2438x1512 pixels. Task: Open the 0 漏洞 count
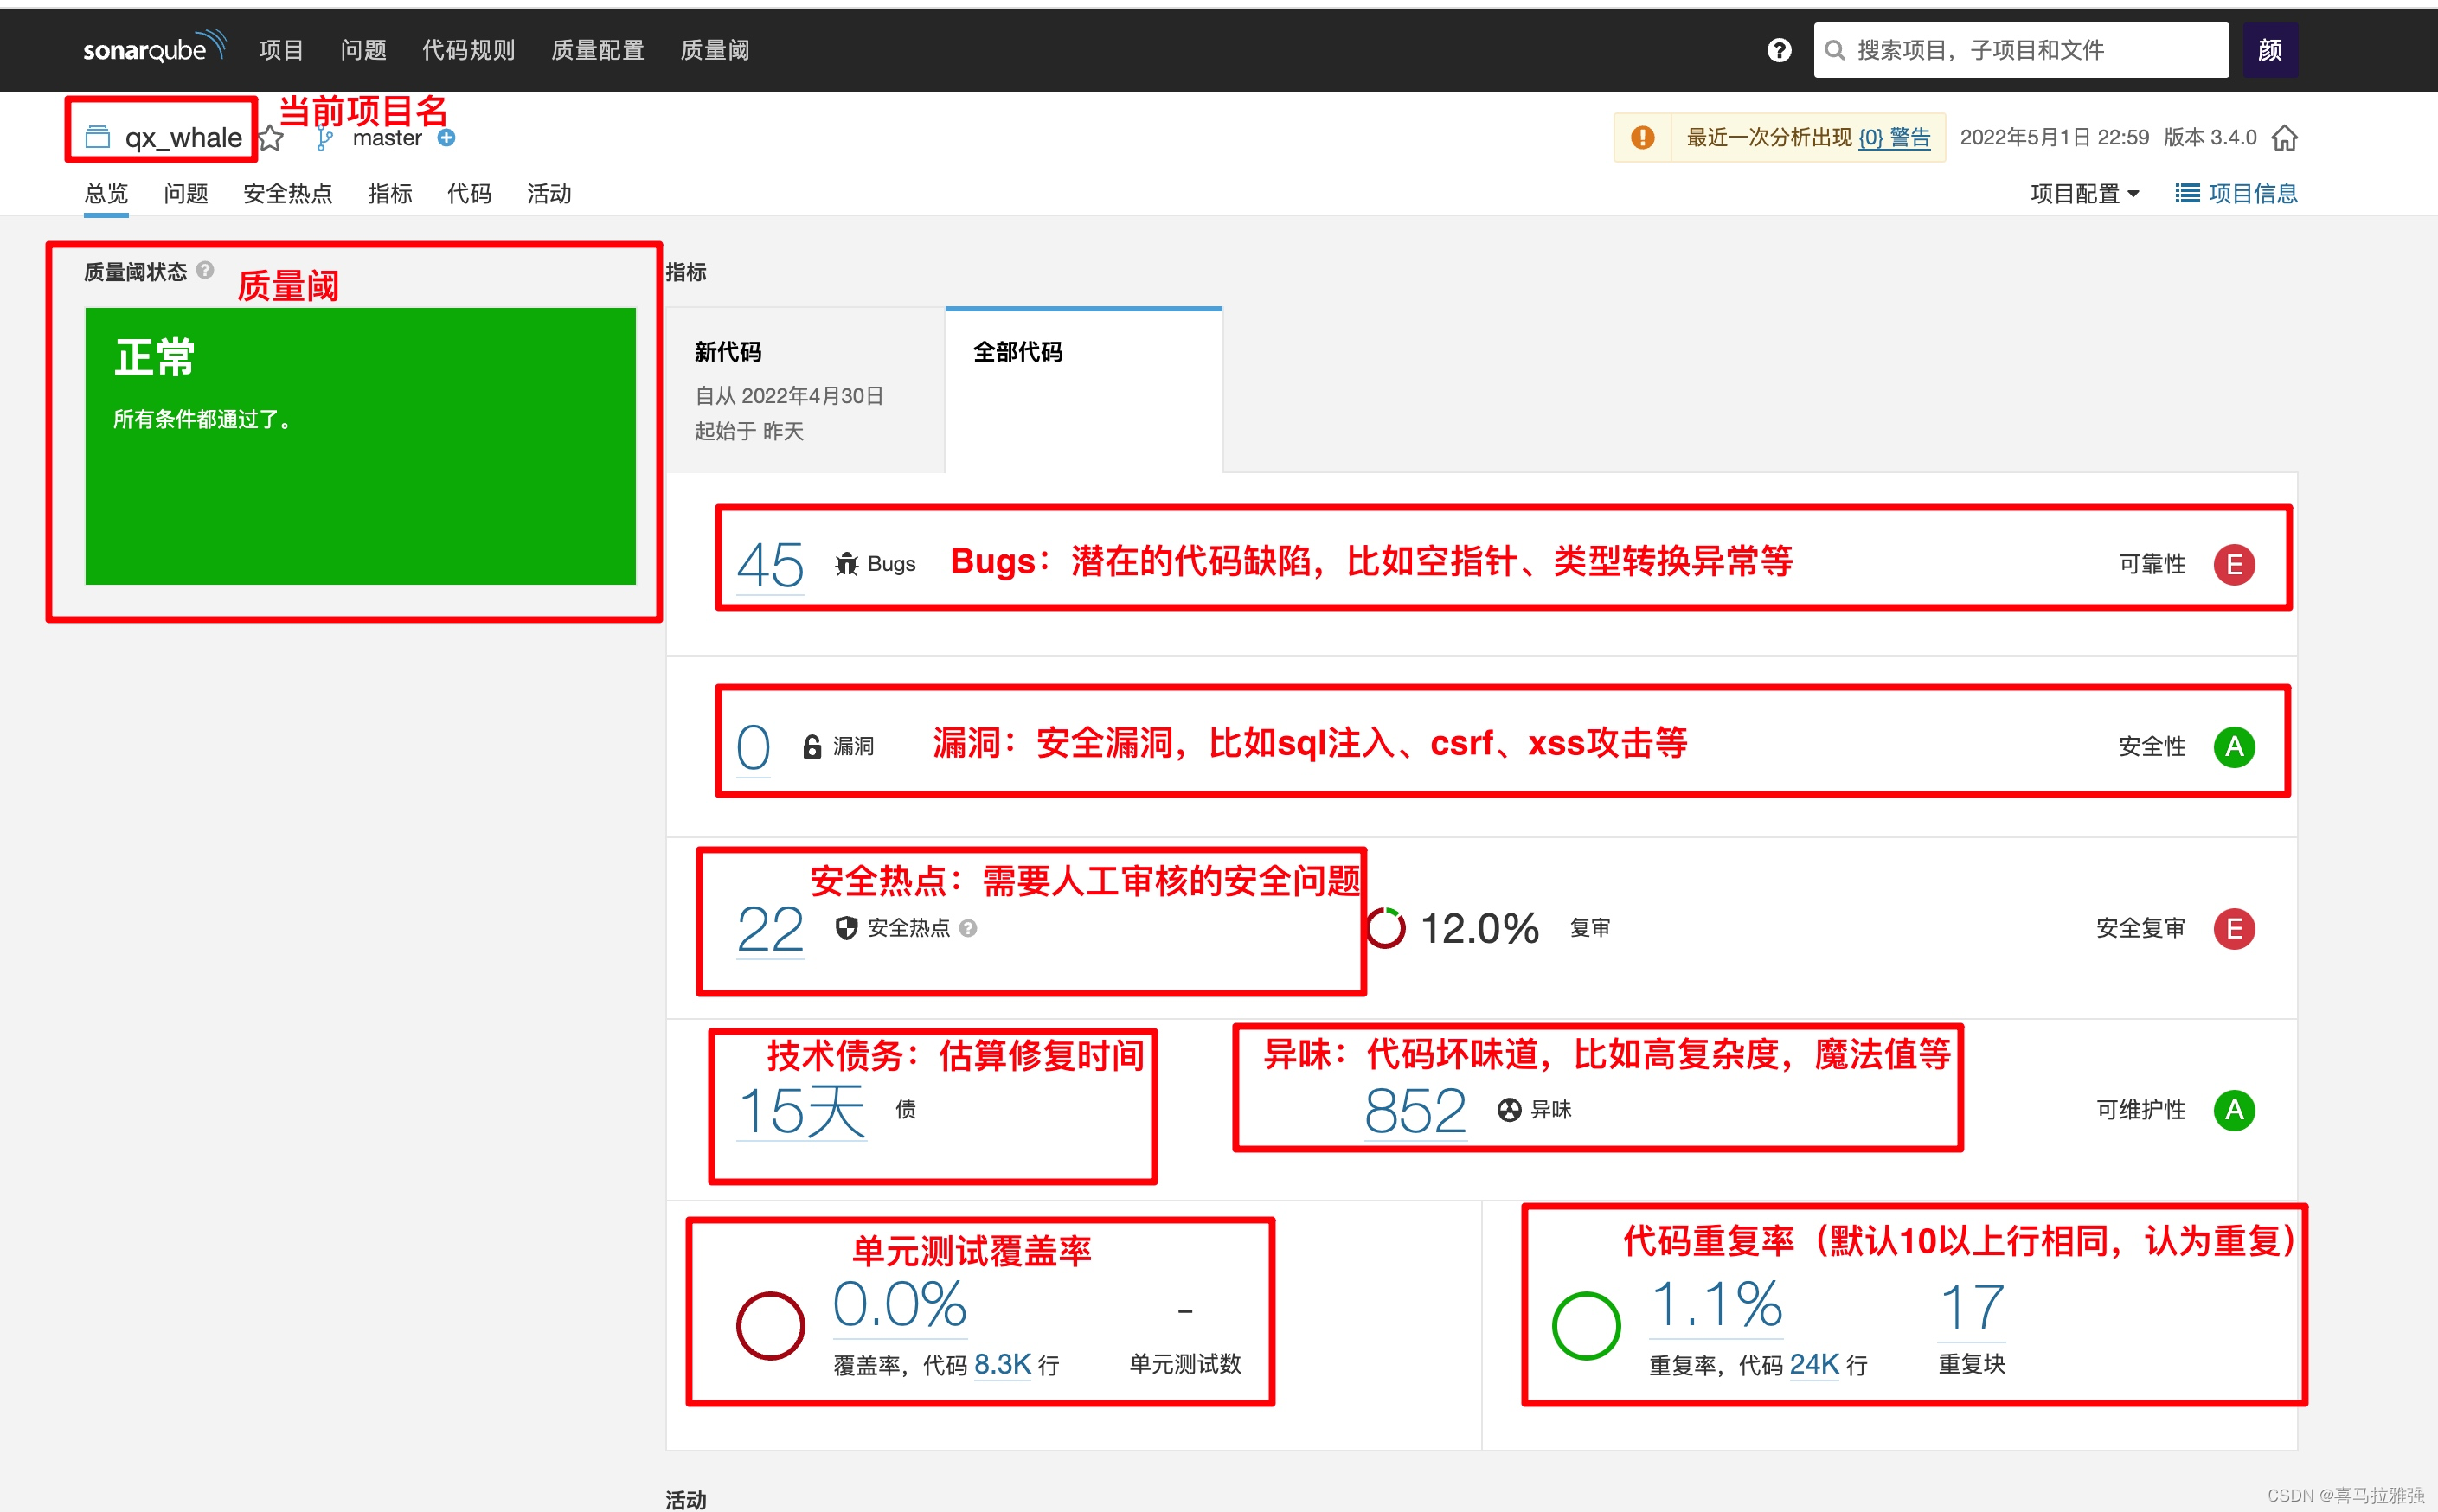(753, 747)
